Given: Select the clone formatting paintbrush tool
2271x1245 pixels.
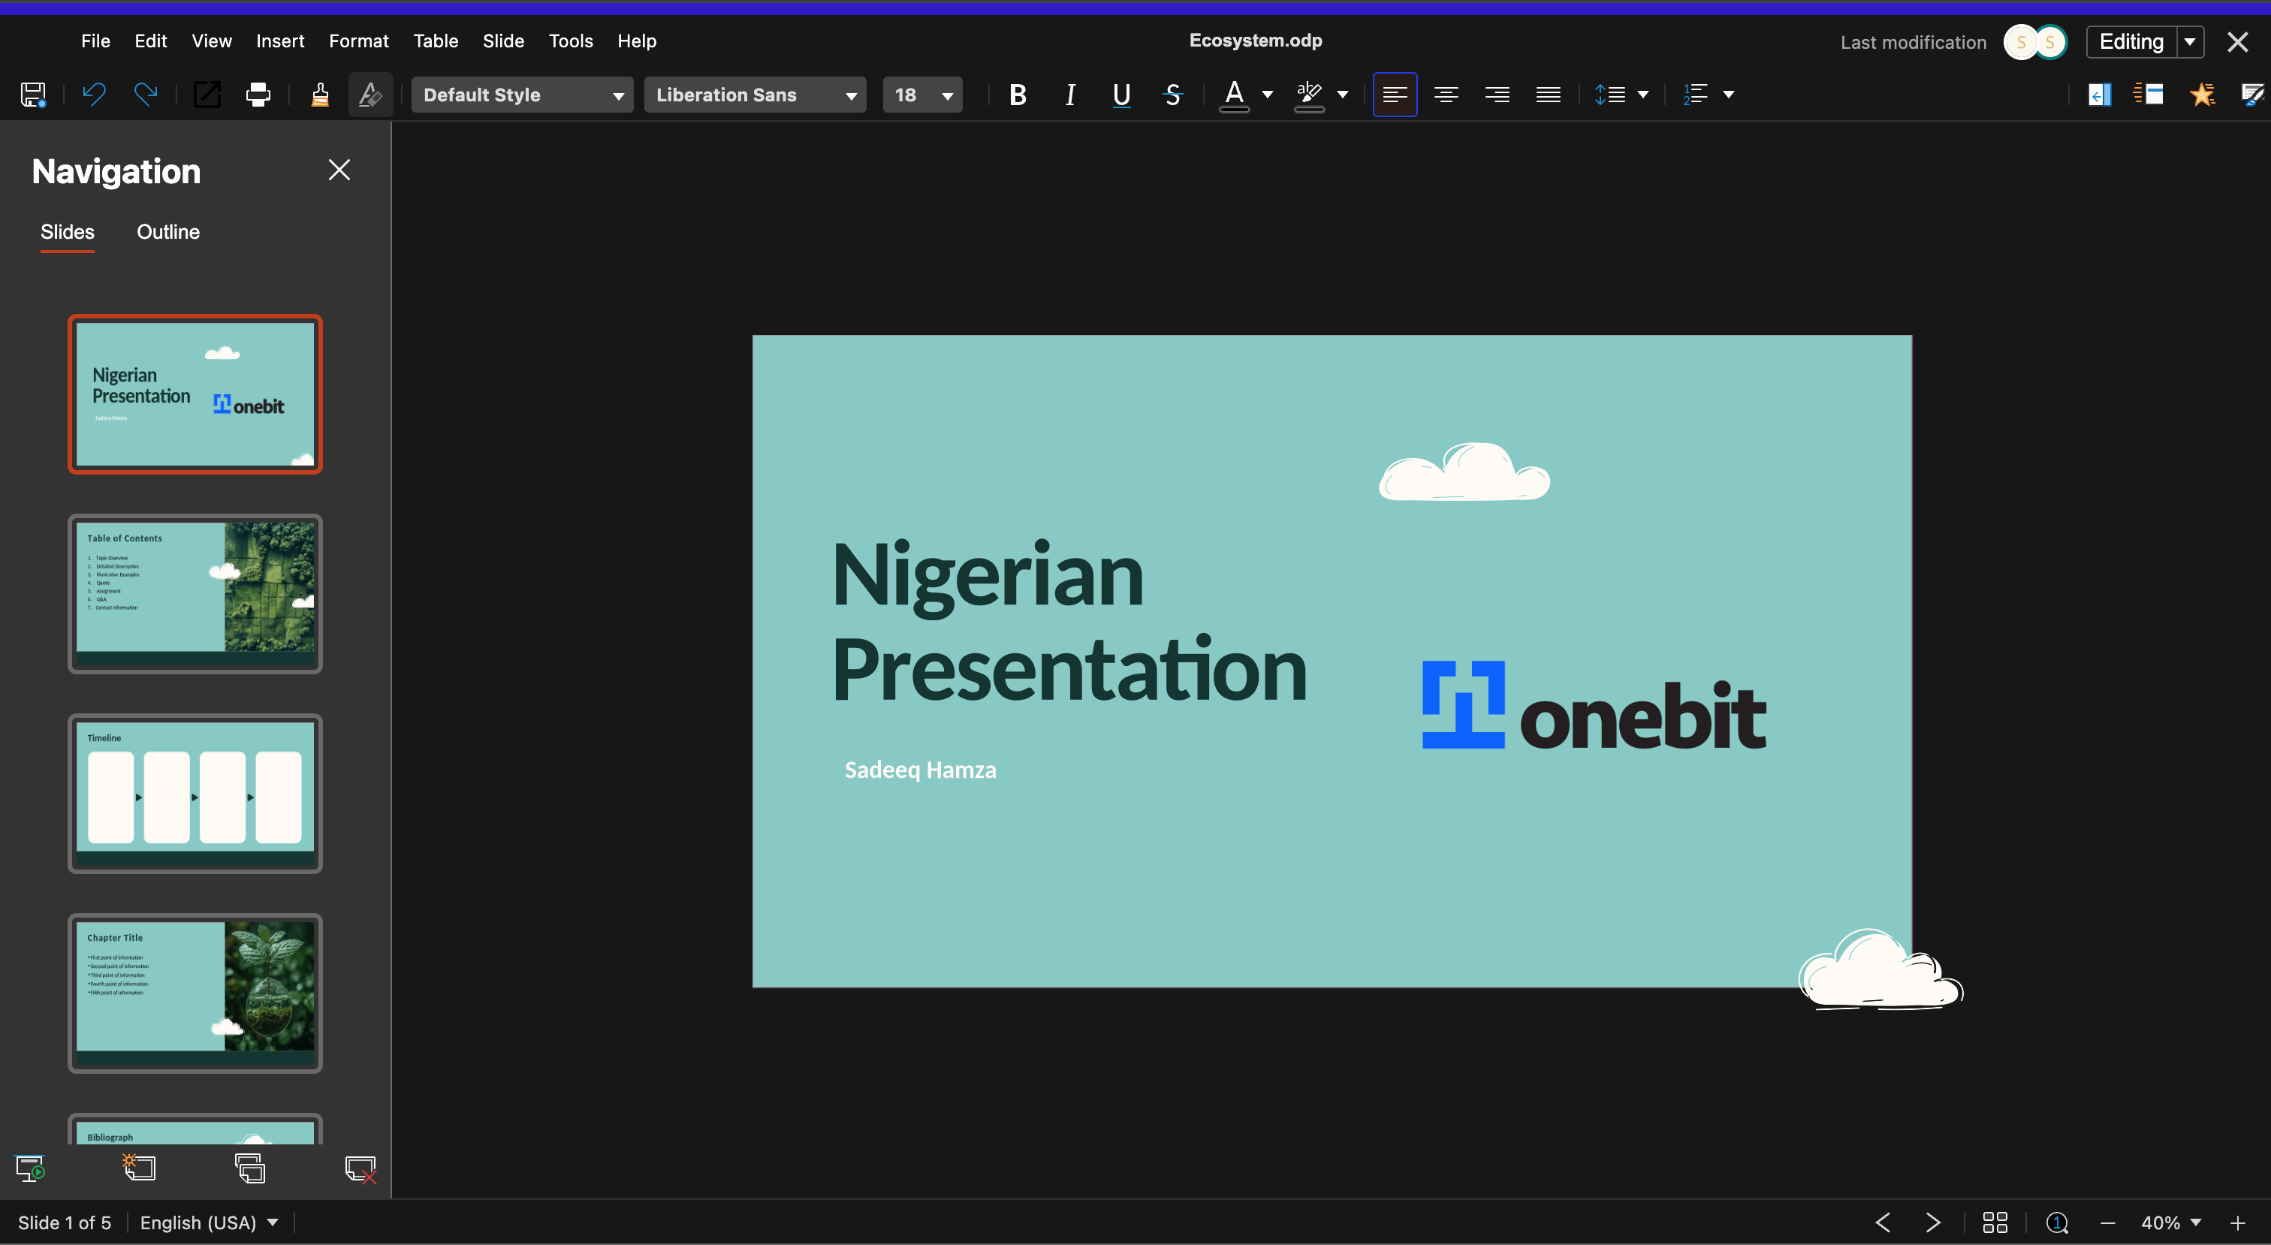Looking at the screenshot, I should coord(319,95).
